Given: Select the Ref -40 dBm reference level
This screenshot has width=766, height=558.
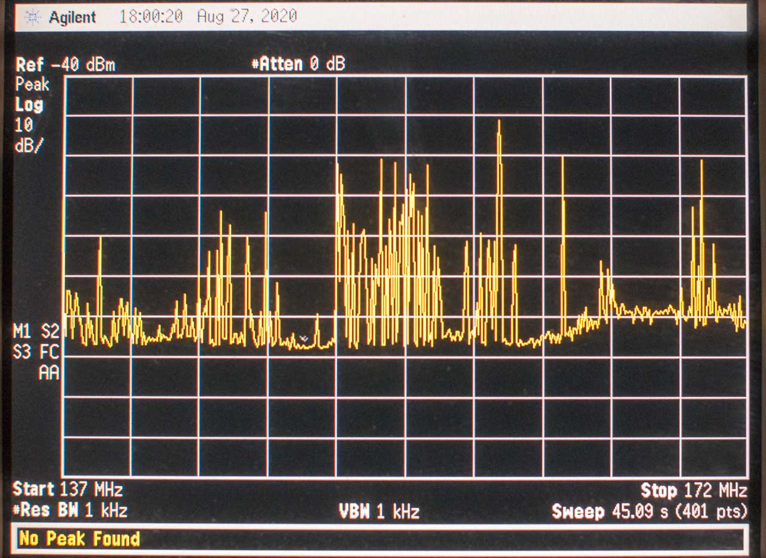Looking at the screenshot, I should pos(65,65).
